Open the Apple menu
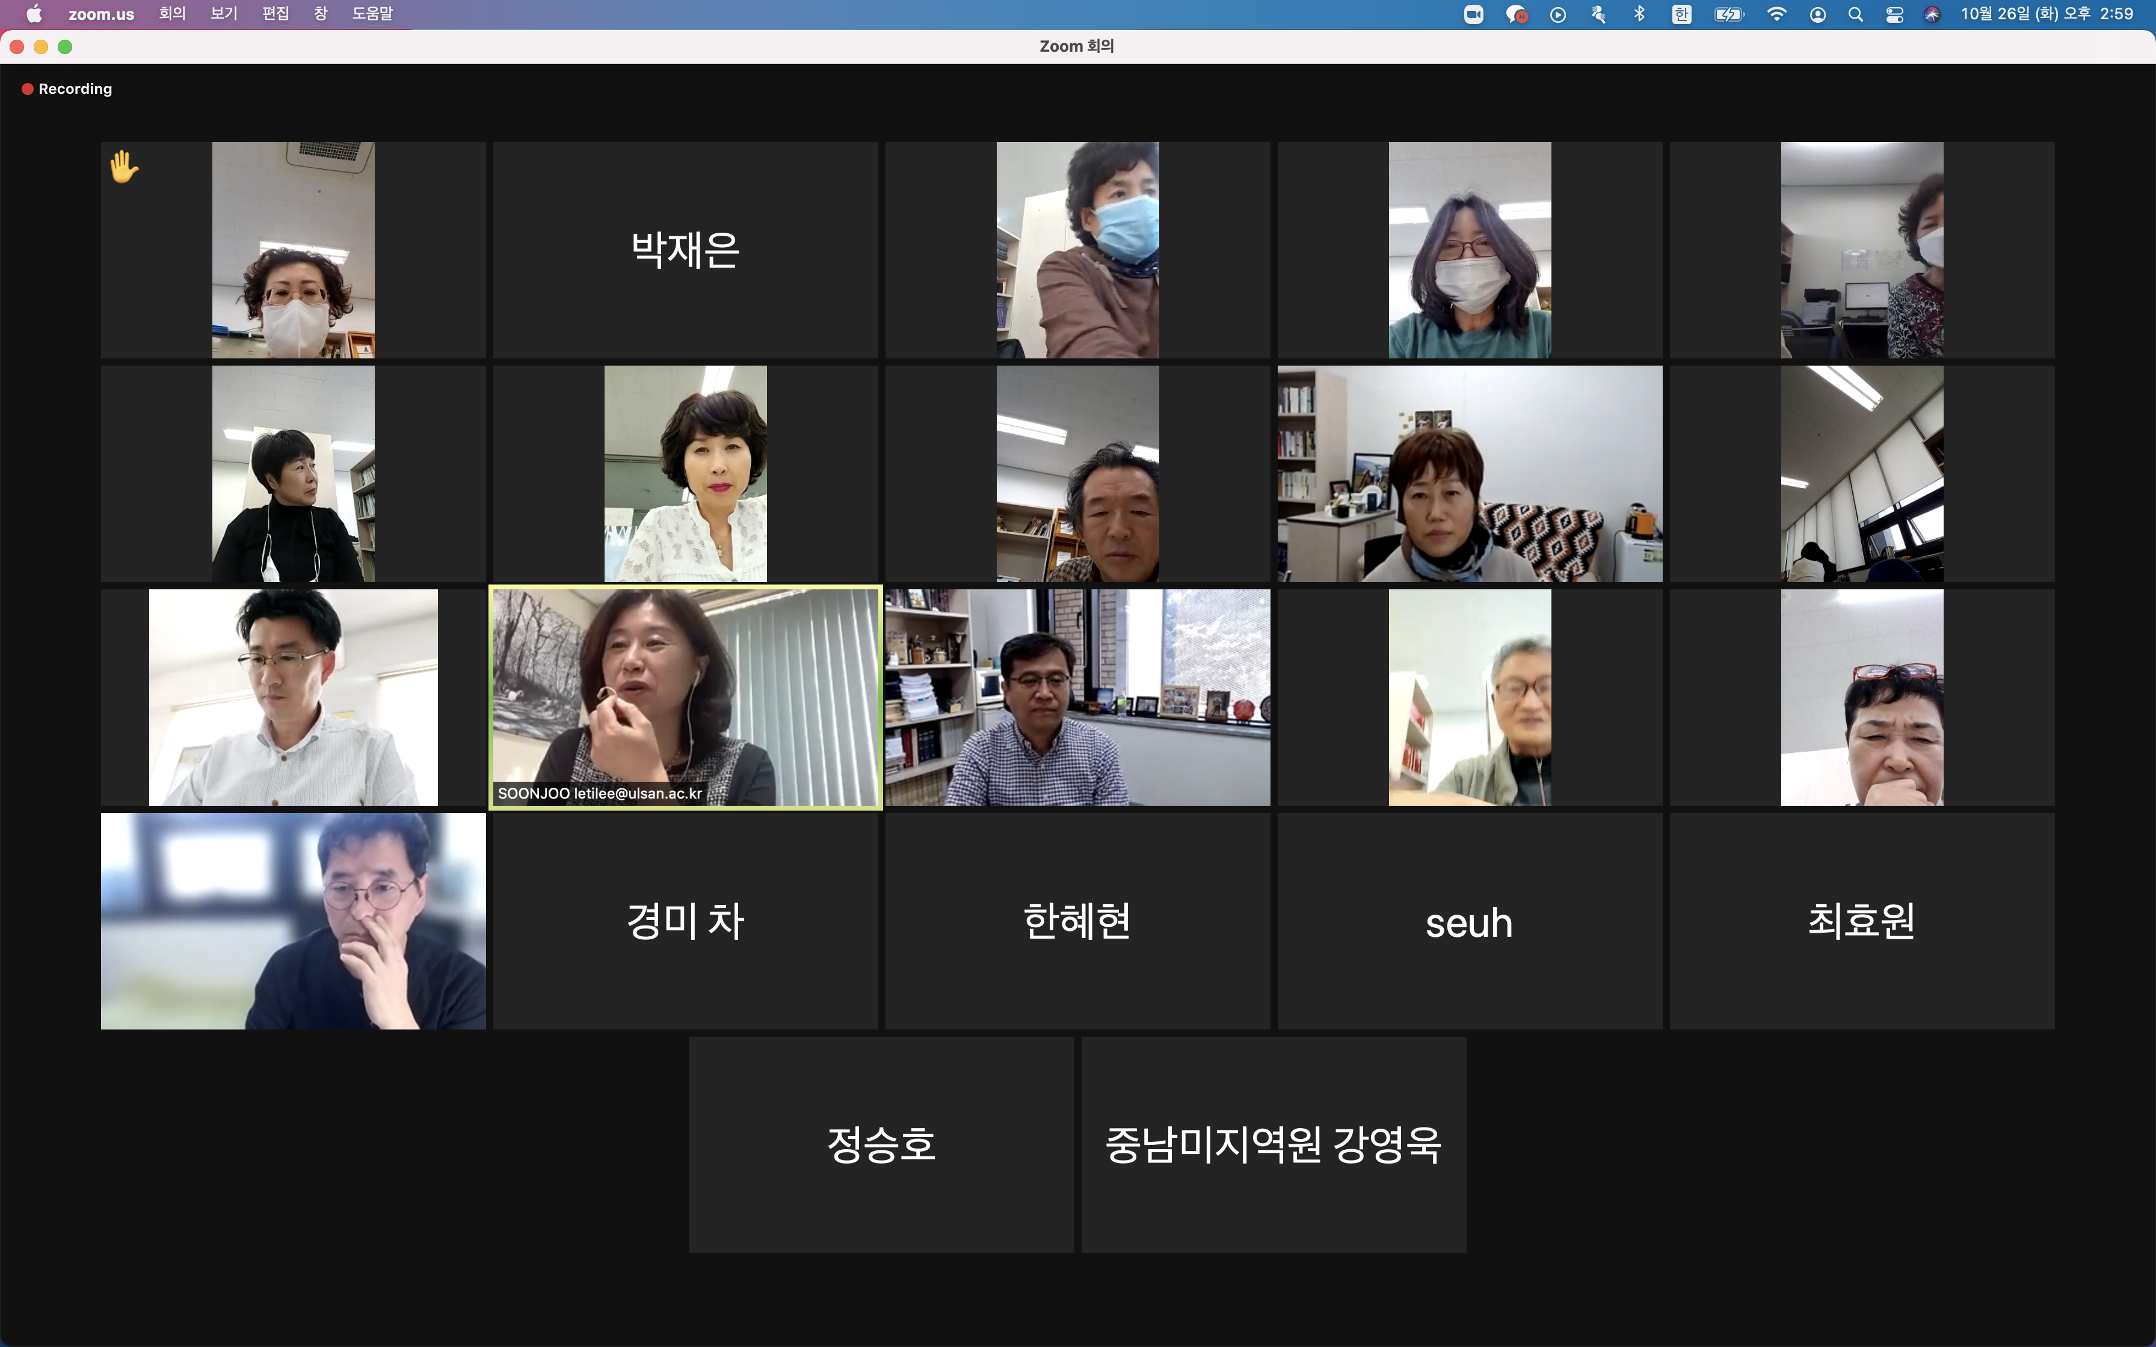This screenshot has height=1347, width=2156. [34, 14]
